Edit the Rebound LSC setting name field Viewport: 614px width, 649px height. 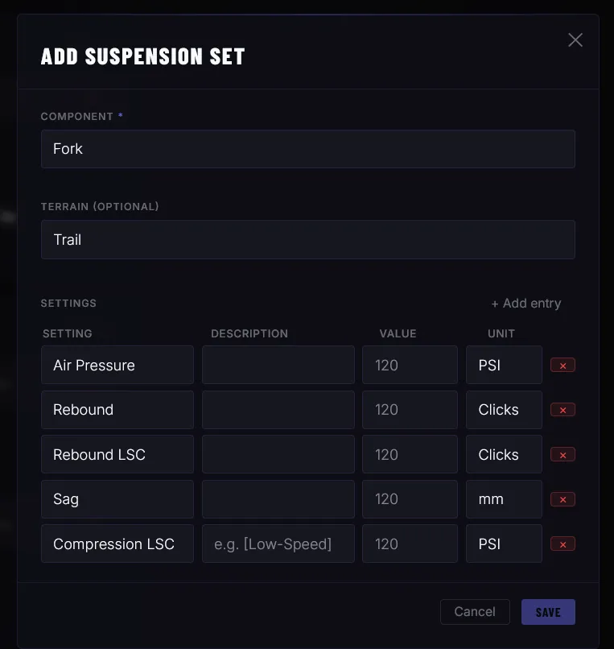click(x=117, y=454)
